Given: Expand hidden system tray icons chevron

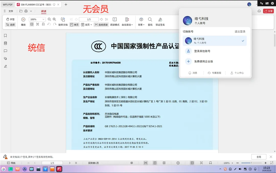Looking at the screenshot, I should click(220, 169).
